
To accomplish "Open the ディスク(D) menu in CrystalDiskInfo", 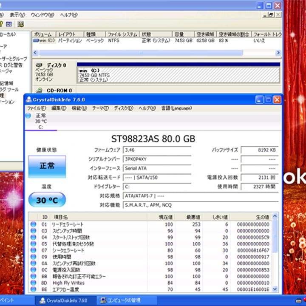I will coord(124,108).
